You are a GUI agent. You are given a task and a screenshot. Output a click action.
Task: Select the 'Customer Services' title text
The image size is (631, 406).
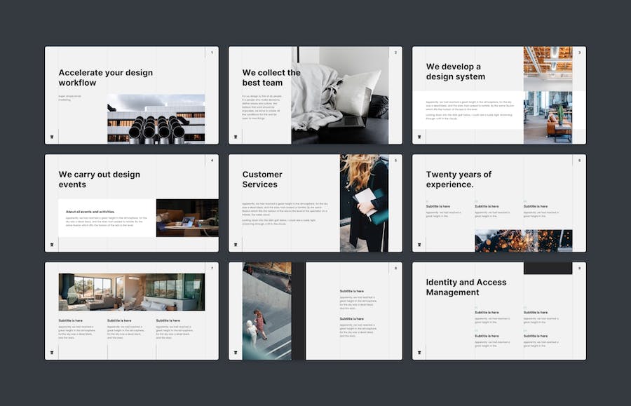pos(262,180)
